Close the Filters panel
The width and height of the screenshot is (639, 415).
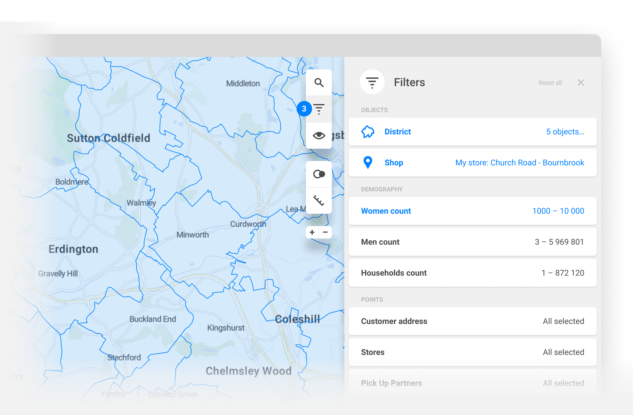click(581, 83)
